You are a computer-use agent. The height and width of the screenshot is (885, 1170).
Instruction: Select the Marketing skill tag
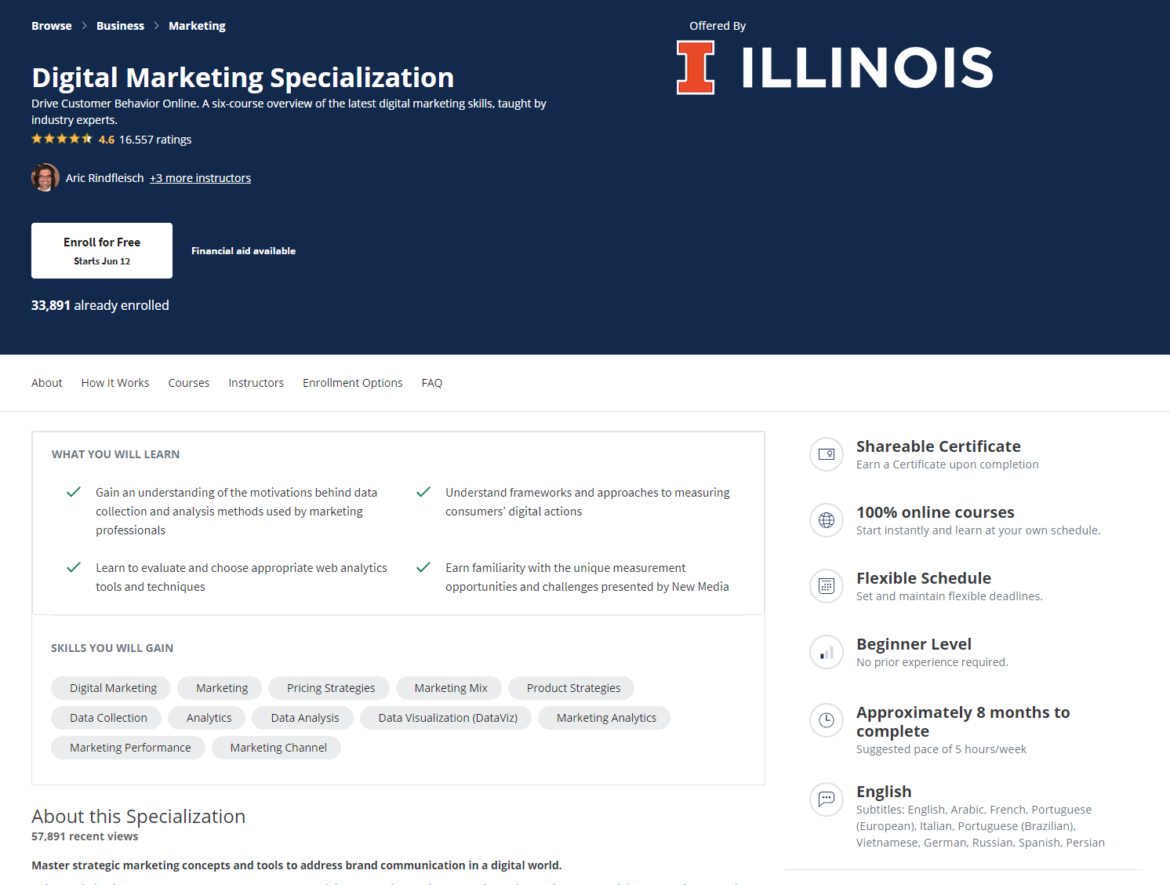click(x=220, y=688)
